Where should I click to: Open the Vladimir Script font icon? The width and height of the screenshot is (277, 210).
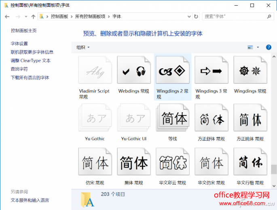pyautogui.click(x=95, y=70)
